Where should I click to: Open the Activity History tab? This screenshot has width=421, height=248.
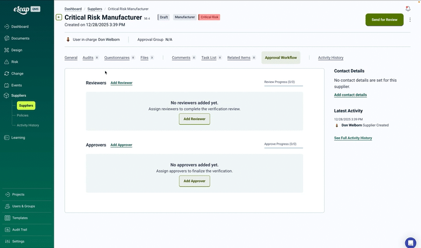[330, 58]
